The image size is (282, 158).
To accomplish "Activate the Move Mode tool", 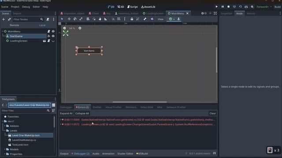I will click(69, 19).
